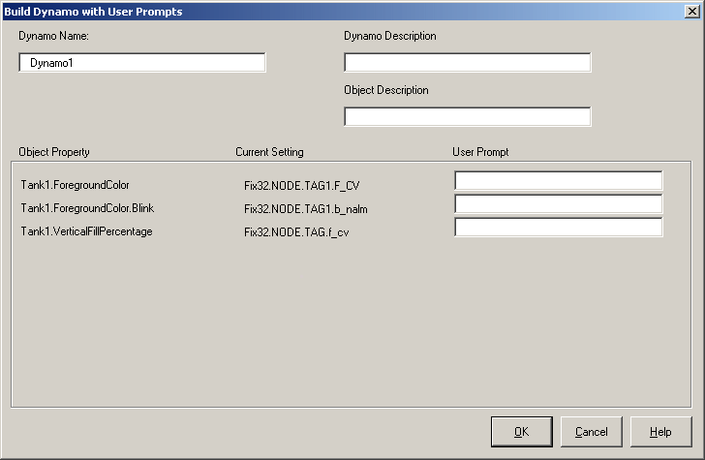705x460 pixels.
Task: Click into the Dynamo Description field
Action: click(467, 63)
